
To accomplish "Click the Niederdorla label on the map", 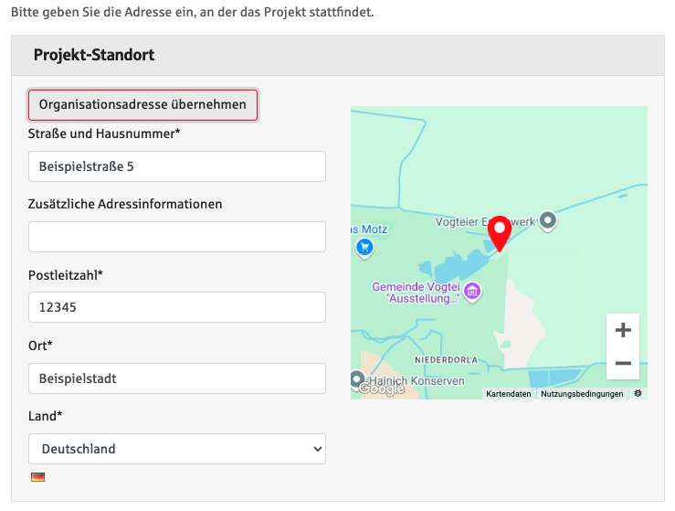I will (x=446, y=360).
